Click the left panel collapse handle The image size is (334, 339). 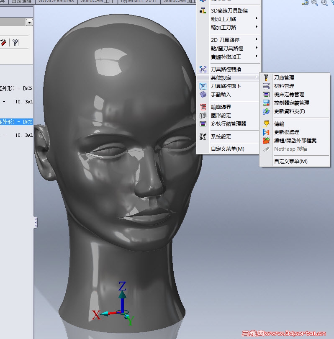point(36,223)
